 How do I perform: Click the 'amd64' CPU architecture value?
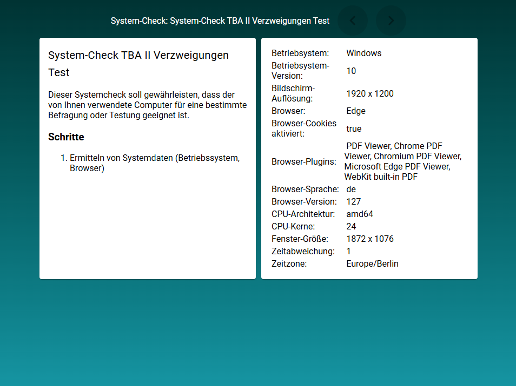coord(360,214)
